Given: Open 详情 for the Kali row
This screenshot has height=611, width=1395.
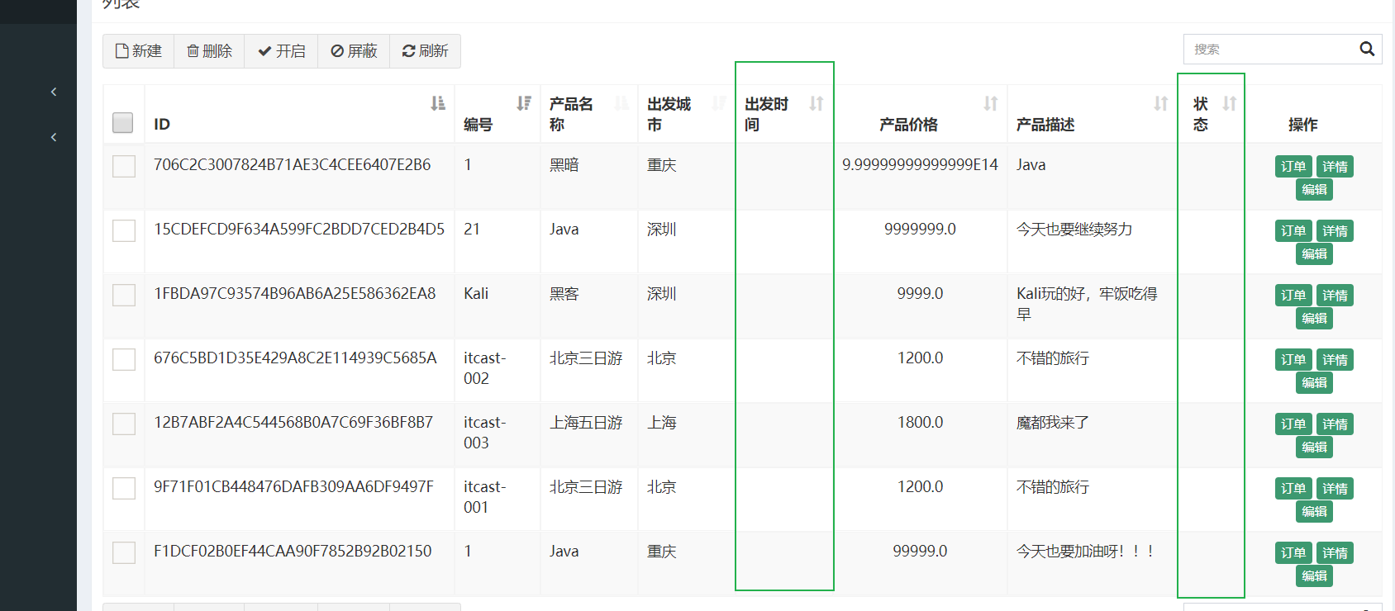Looking at the screenshot, I should [x=1335, y=296].
